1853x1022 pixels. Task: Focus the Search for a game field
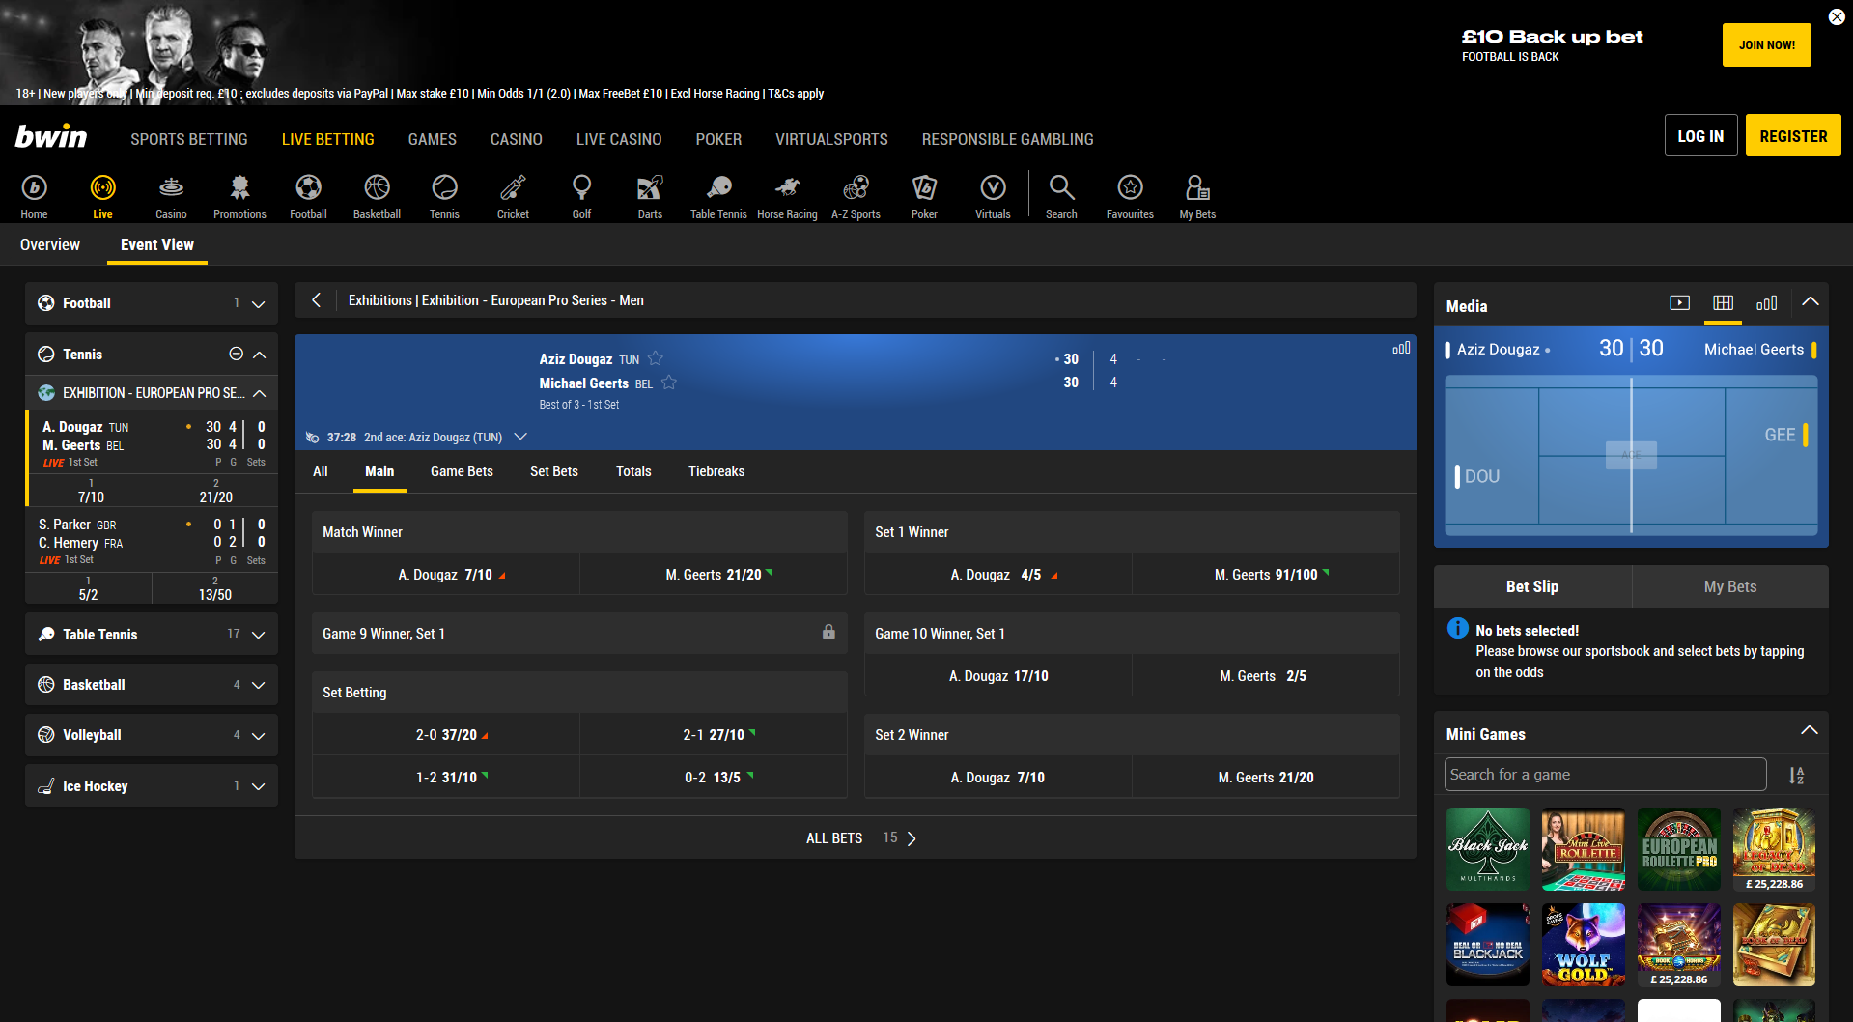(1605, 775)
